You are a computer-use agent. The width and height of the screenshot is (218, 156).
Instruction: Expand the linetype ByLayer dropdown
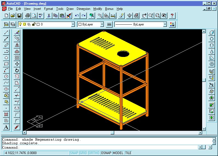pyautogui.click(x=165, y=24)
